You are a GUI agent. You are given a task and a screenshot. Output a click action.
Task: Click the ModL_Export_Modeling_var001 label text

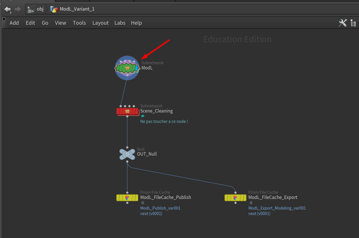(x=277, y=208)
